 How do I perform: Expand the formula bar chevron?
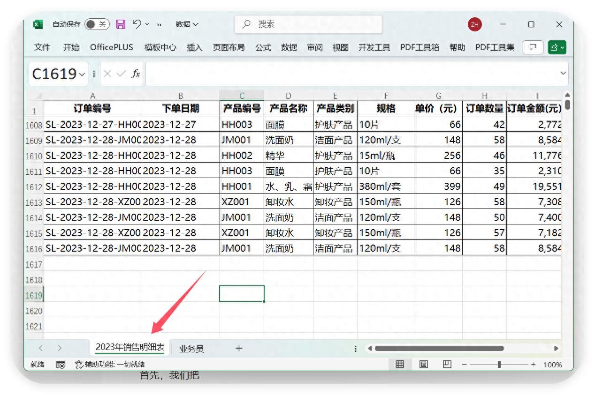[563, 74]
